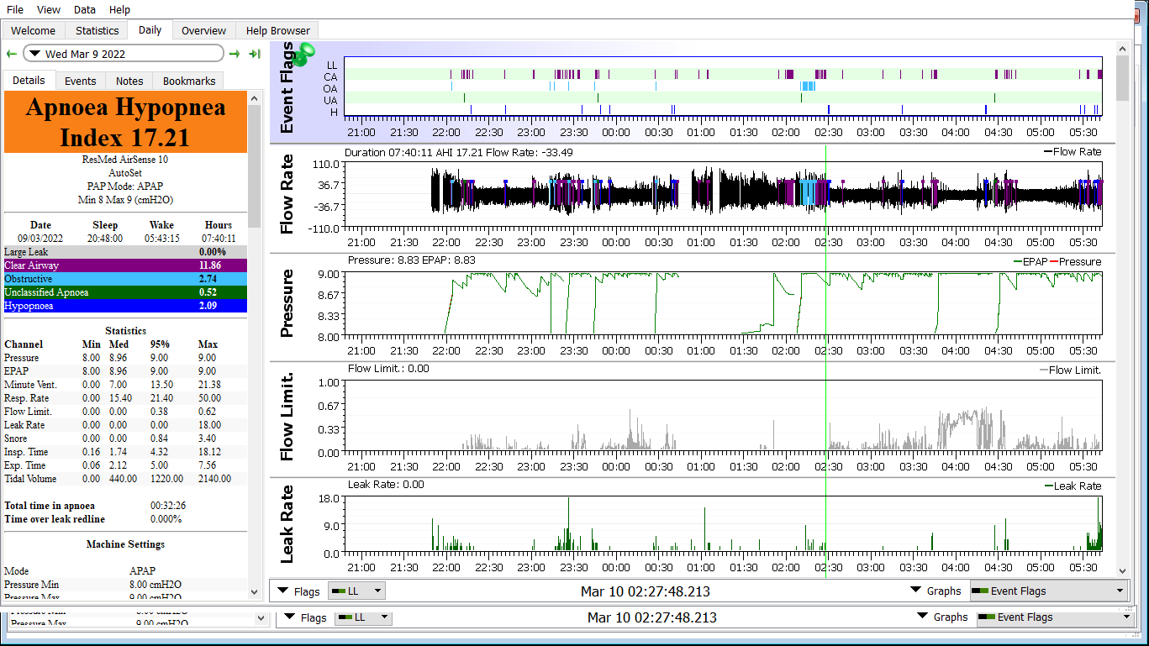Click the vertical Flow Rate graph title
Image resolution: width=1149 pixels, height=646 pixels.
[287, 194]
